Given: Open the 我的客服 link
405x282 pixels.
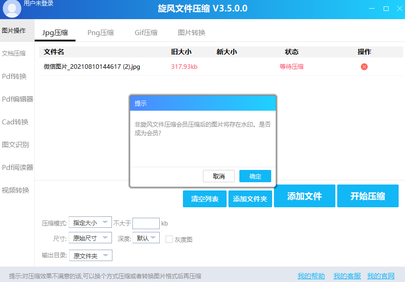Looking at the screenshot, I should tap(347, 276).
